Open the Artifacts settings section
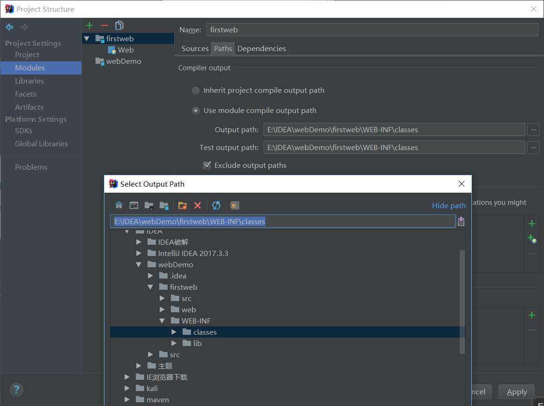544x406 pixels. 29,107
